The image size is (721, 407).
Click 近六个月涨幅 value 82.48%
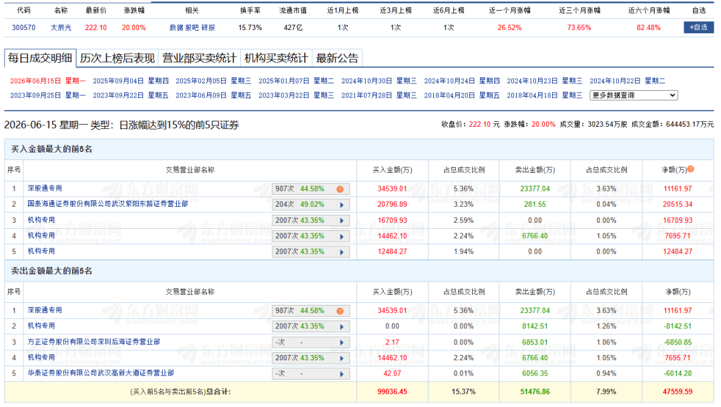pos(648,27)
